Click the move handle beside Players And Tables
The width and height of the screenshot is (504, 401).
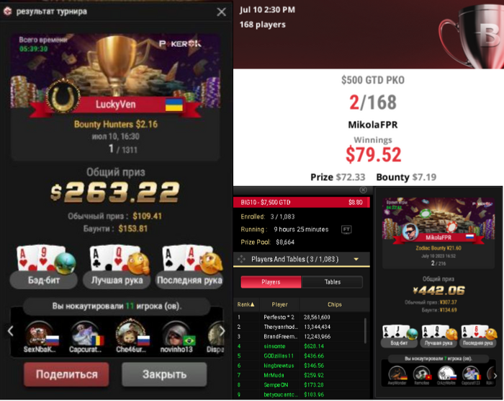coord(241,259)
